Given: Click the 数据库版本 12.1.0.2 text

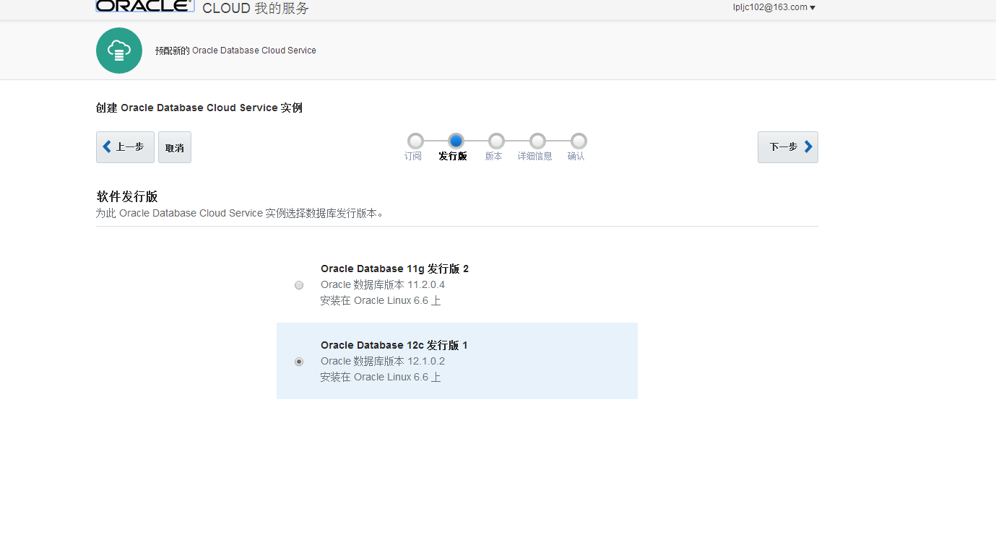Looking at the screenshot, I should (x=383, y=361).
